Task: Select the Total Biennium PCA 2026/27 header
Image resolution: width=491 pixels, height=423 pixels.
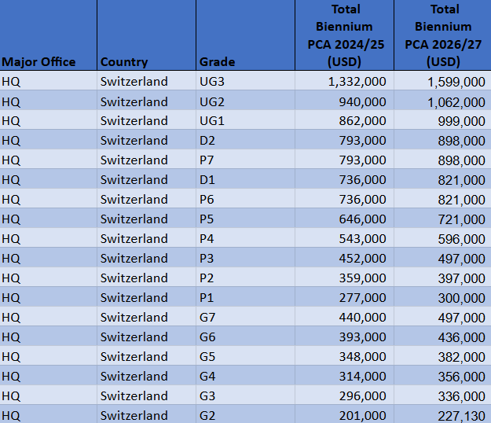Action: (443, 35)
